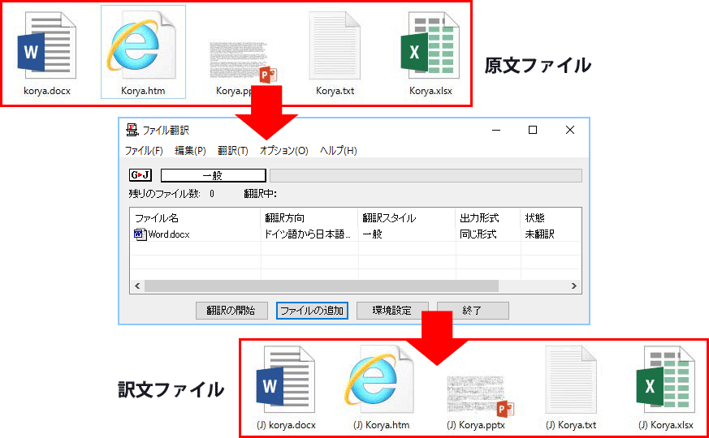Click the G▶J translation direction icon
The image size is (709, 438).
[141, 175]
